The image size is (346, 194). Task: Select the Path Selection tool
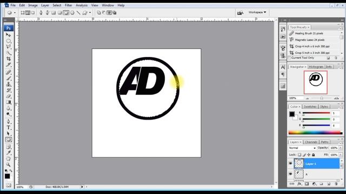(8, 134)
